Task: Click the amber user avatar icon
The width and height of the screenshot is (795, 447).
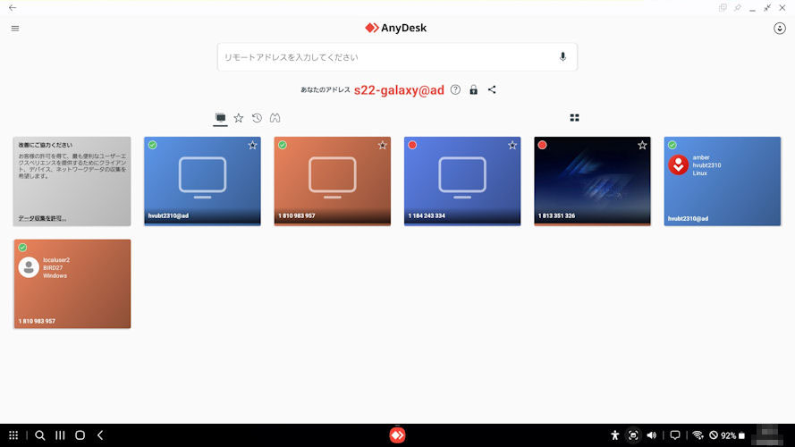Action: [679, 165]
